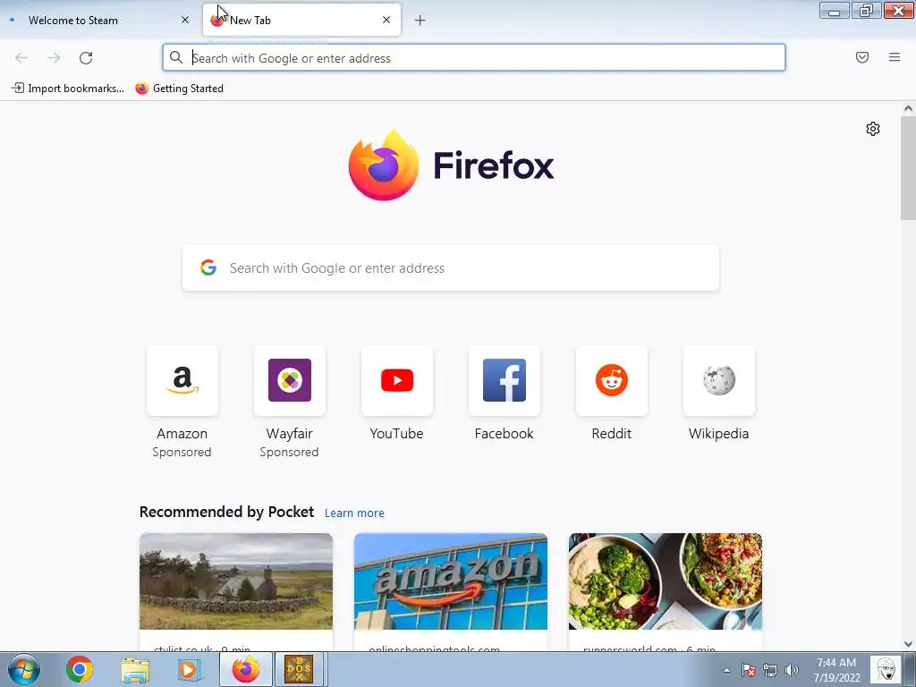Viewport: 916px width, 687px height.
Task: Open Getting Started bookmark
Action: (x=179, y=89)
